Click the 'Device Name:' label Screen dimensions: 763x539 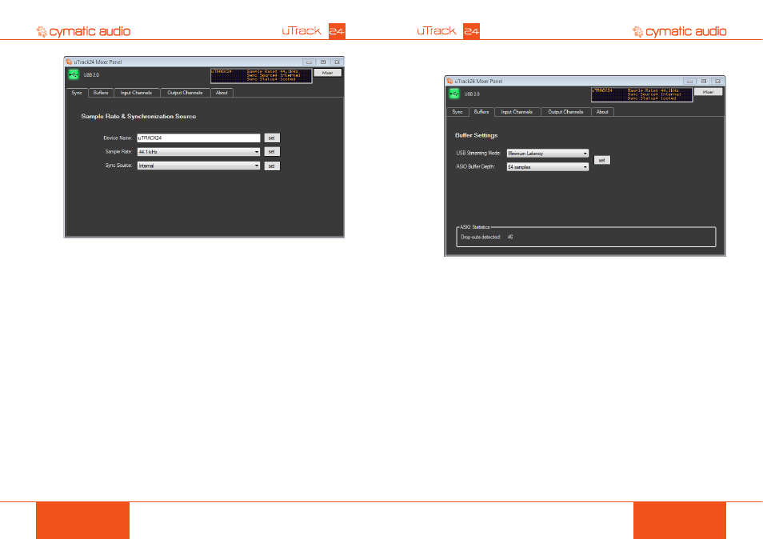tap(118, 138)
